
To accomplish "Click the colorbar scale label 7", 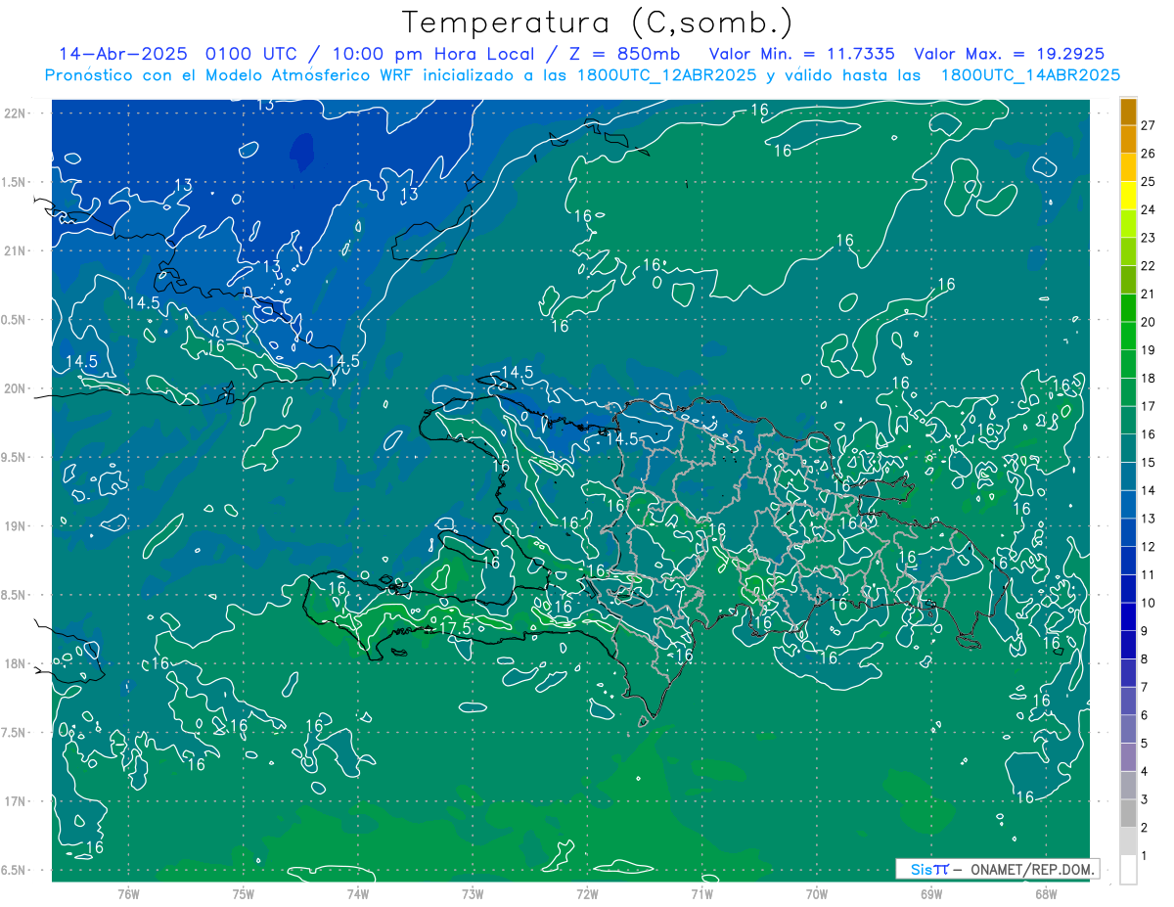I will pos(1144,688).
